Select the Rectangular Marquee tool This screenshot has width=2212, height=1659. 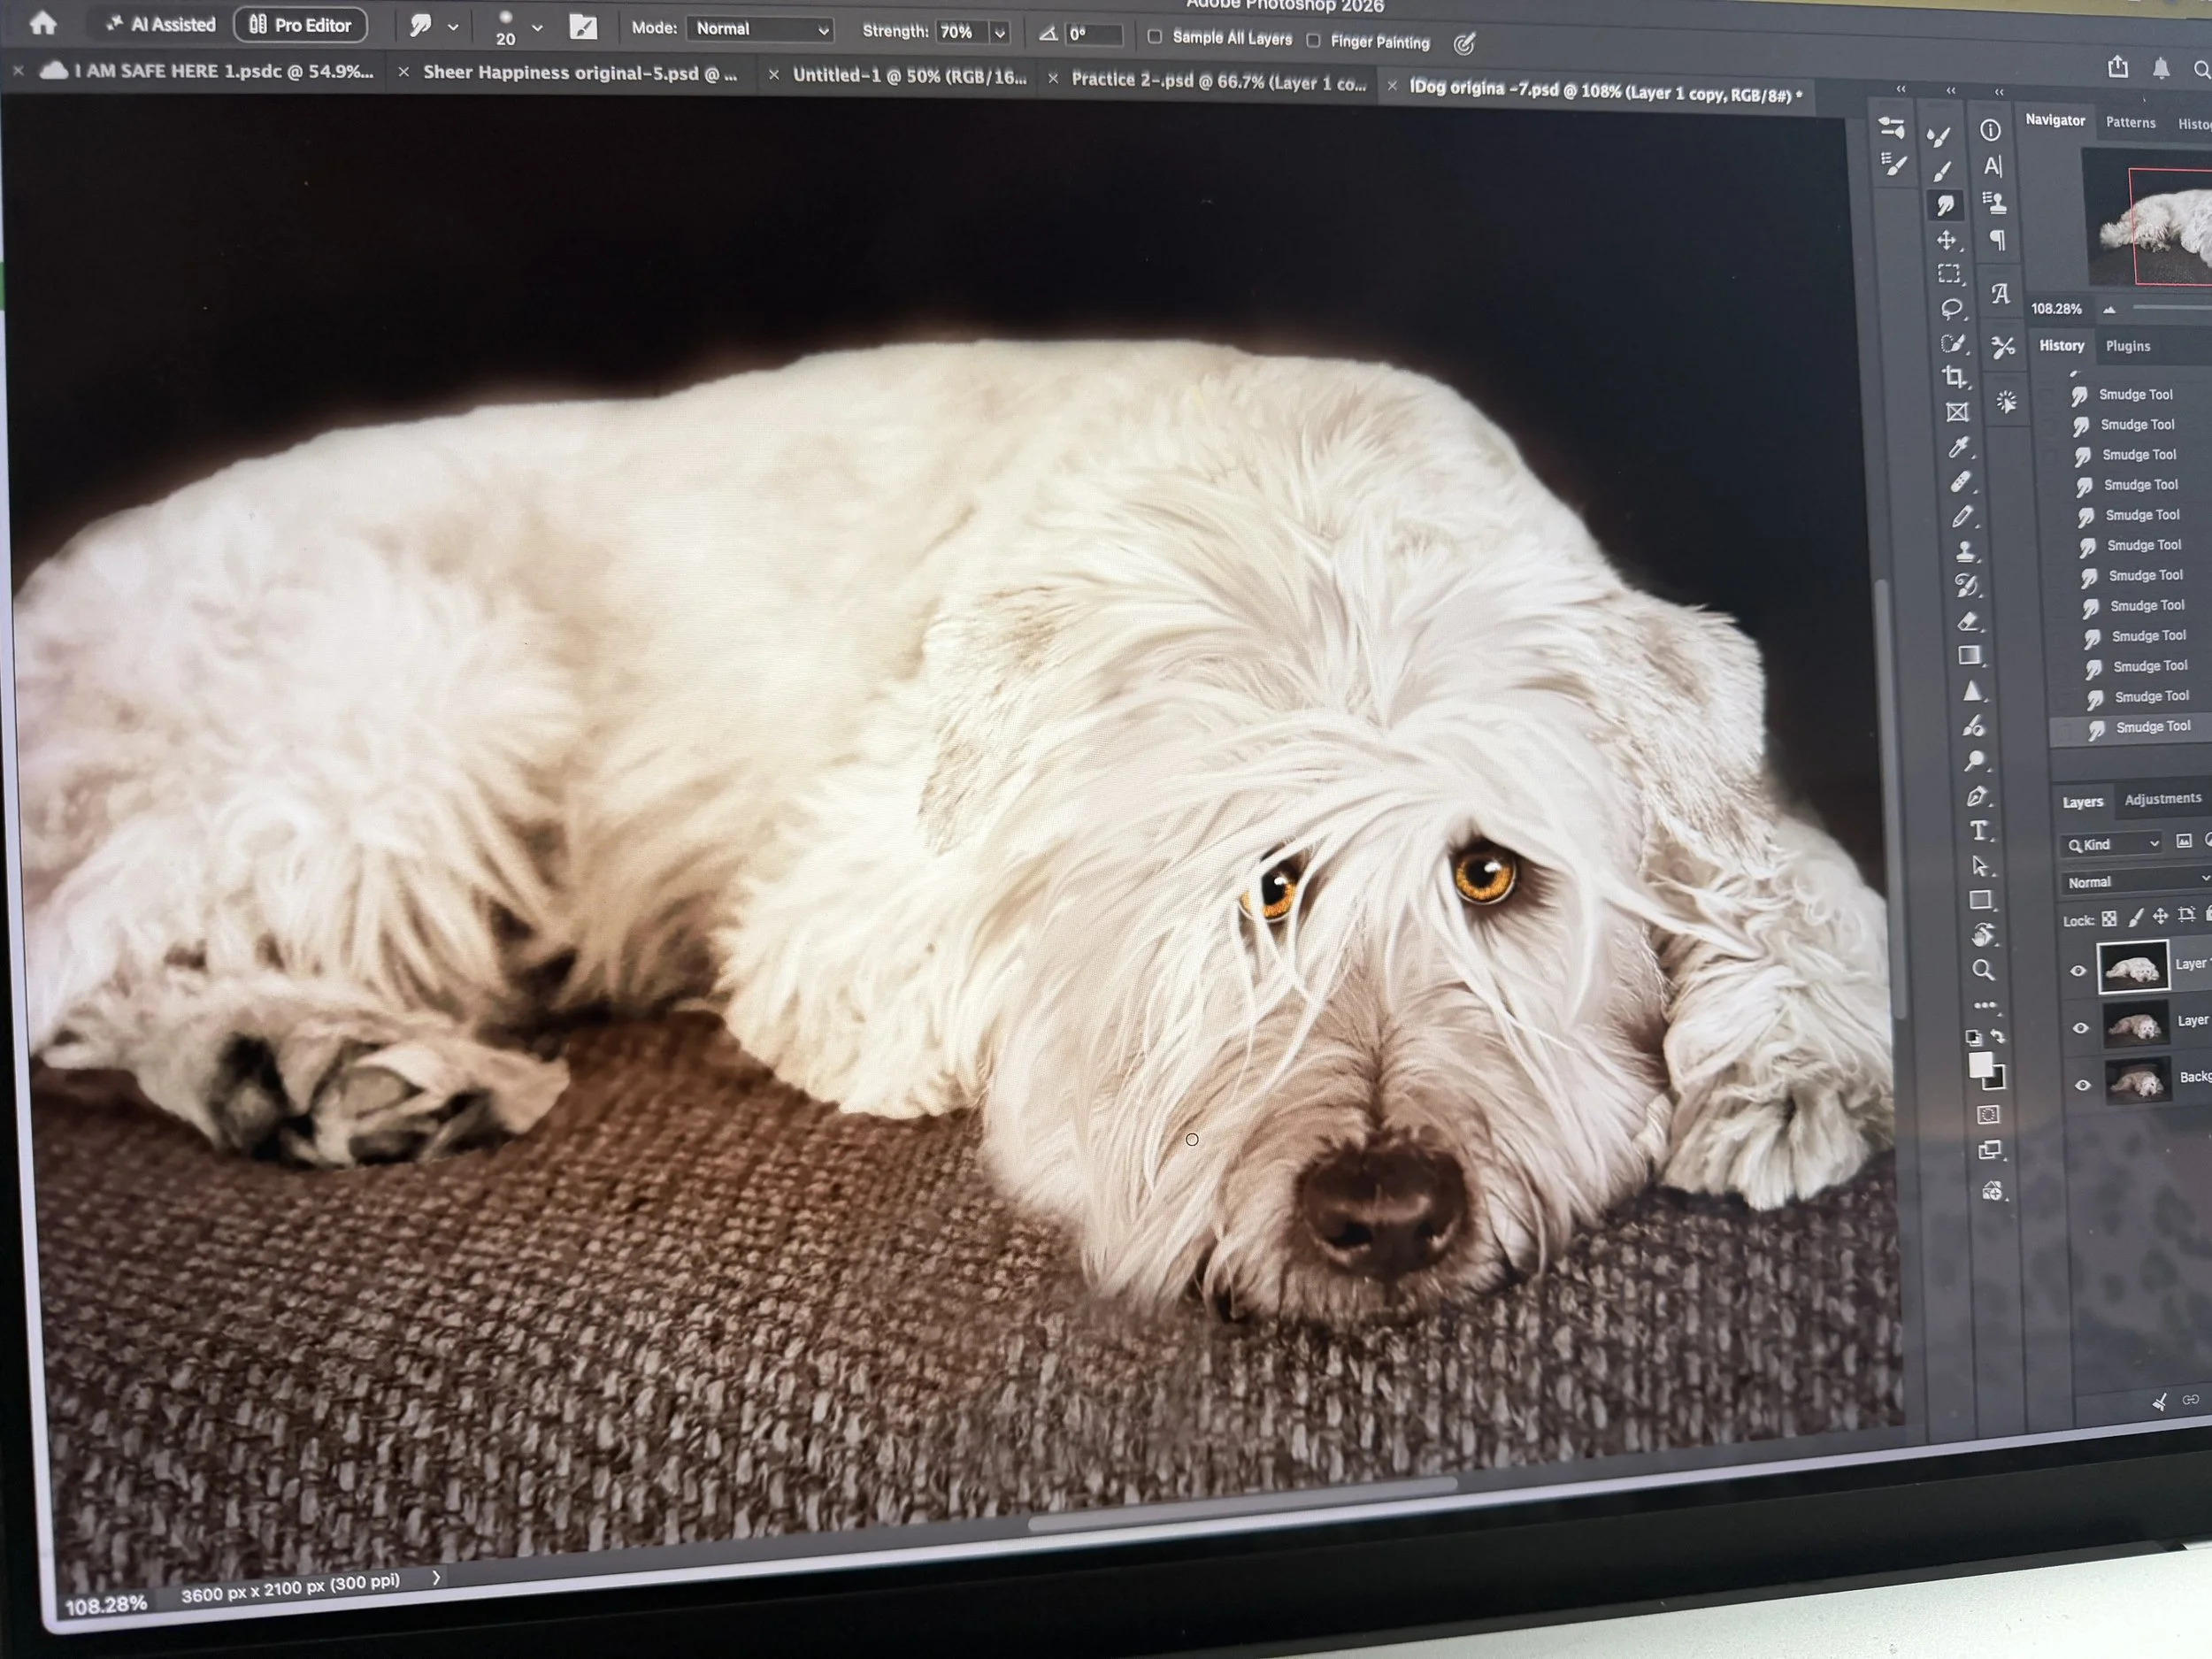[1949, 274]
